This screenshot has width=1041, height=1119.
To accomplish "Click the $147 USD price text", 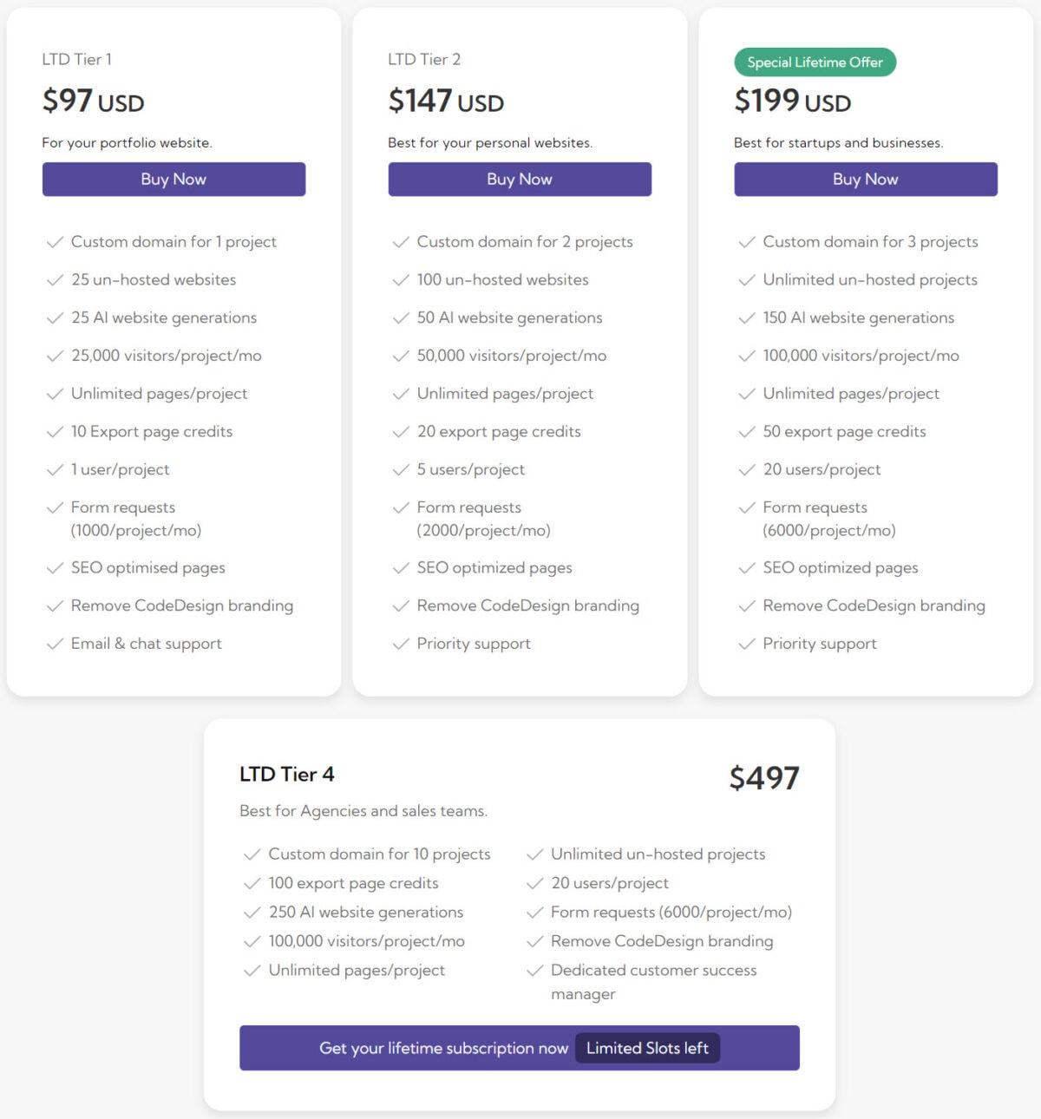I will (445, 101).
